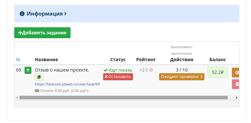
Task: Click the Статус column header
Action: point(118,60)
